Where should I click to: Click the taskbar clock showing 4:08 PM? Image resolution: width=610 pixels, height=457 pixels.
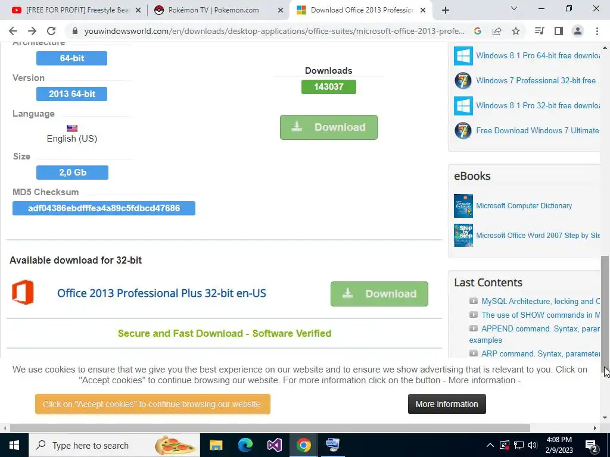(x=559, y=445)
